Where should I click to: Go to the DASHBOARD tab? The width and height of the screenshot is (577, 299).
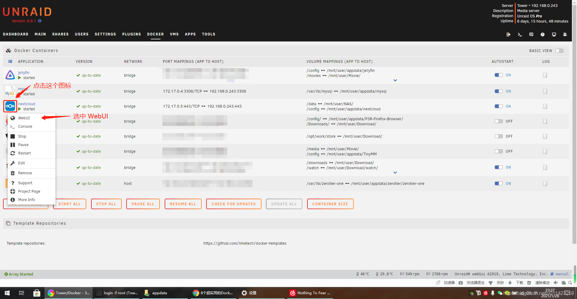[x=16, y=34]
